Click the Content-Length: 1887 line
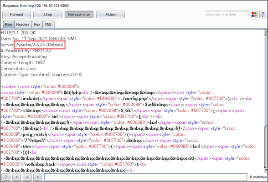Image resolution: width=268 pixels, height=182 pixels. pyautogui.click(x=23, y=63)
